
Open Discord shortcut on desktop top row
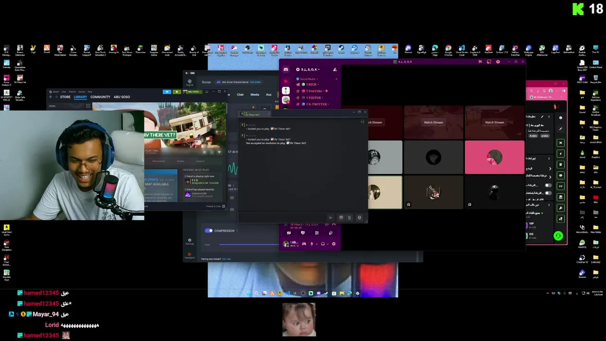point(408,50)
